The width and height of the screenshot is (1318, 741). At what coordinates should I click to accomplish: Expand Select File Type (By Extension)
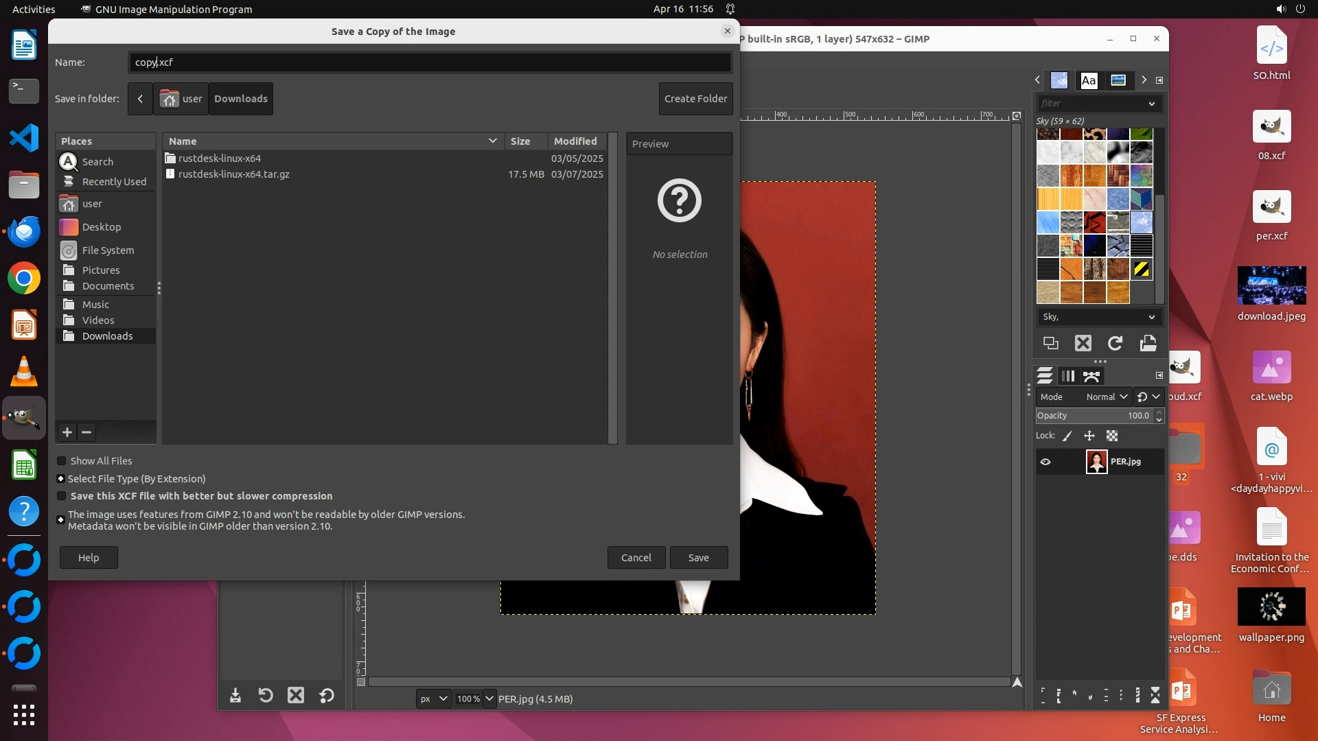61,479
